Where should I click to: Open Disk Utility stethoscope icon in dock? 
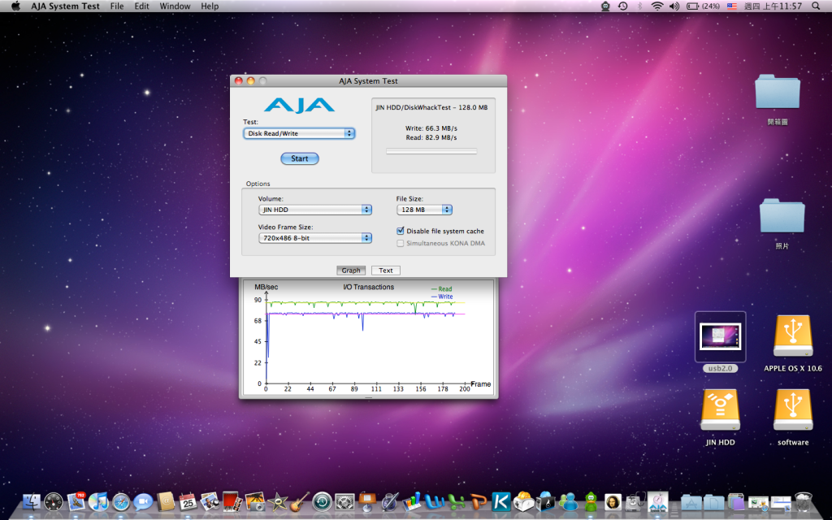(x=635, y=501)
